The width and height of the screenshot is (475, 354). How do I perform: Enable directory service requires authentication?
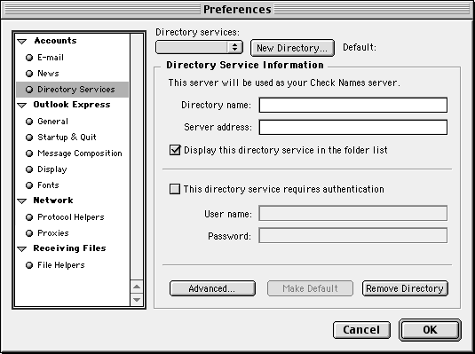[175, 189]
